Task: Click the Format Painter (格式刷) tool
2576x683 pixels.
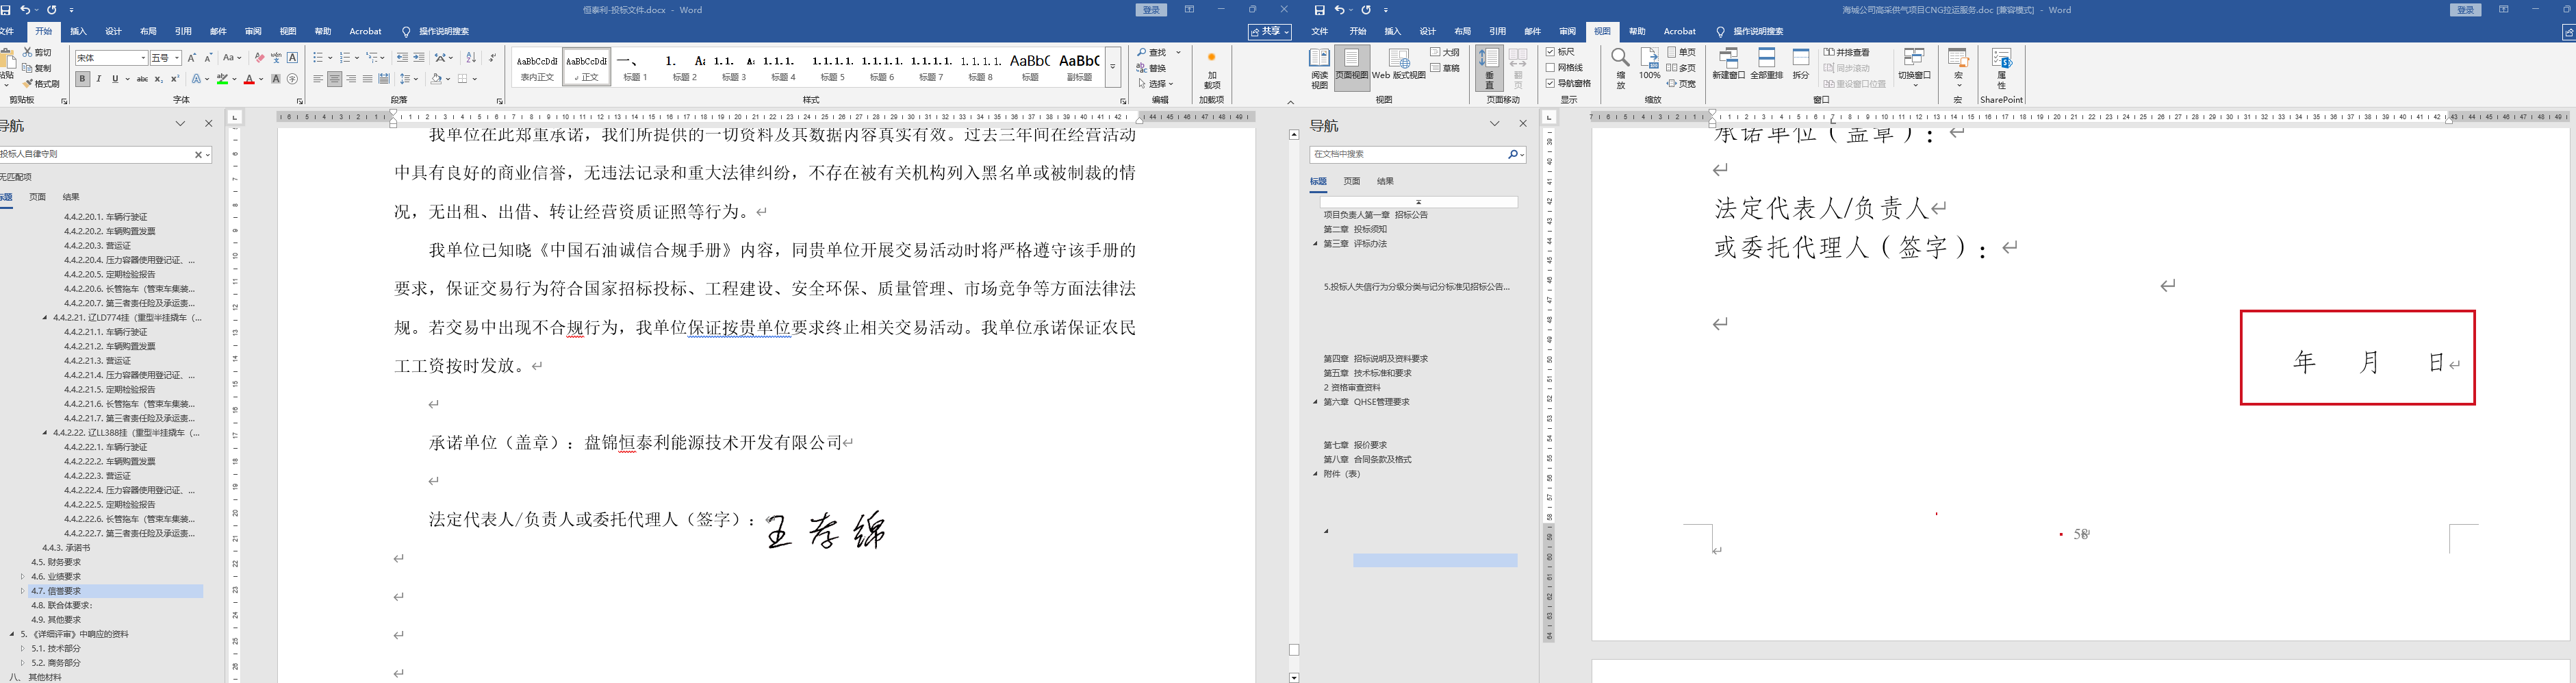Action: click(41, 84)
